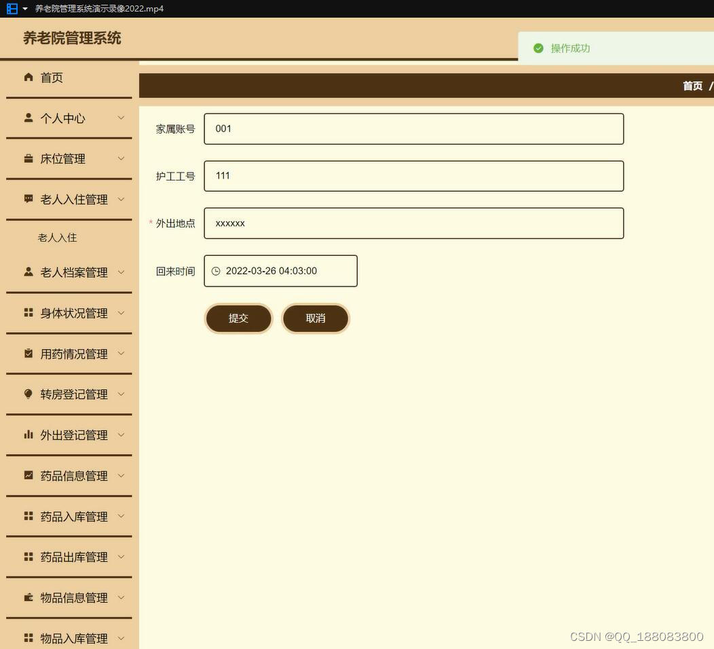The image size is (714, 649).
Task: Click inside the 外出地点 input field
Action: (413, 223)
